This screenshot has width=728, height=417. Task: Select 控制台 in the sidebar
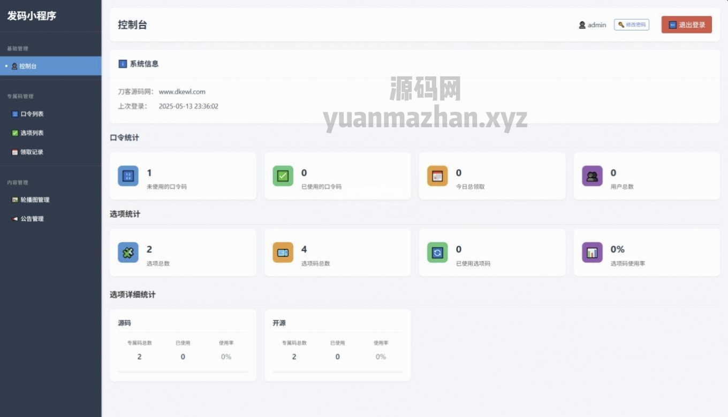pos(28,66)
